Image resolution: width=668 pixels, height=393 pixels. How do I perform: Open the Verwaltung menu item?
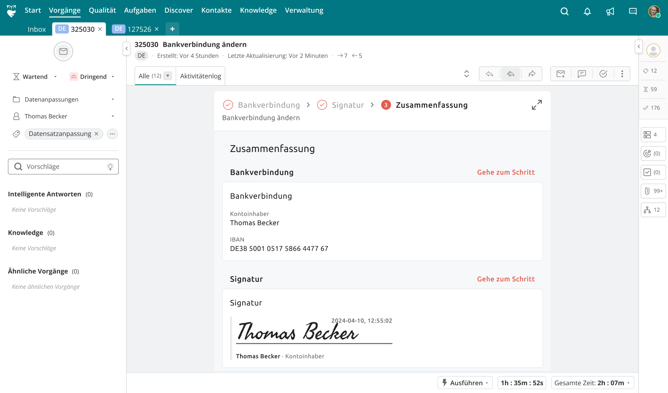coord(304,10)
